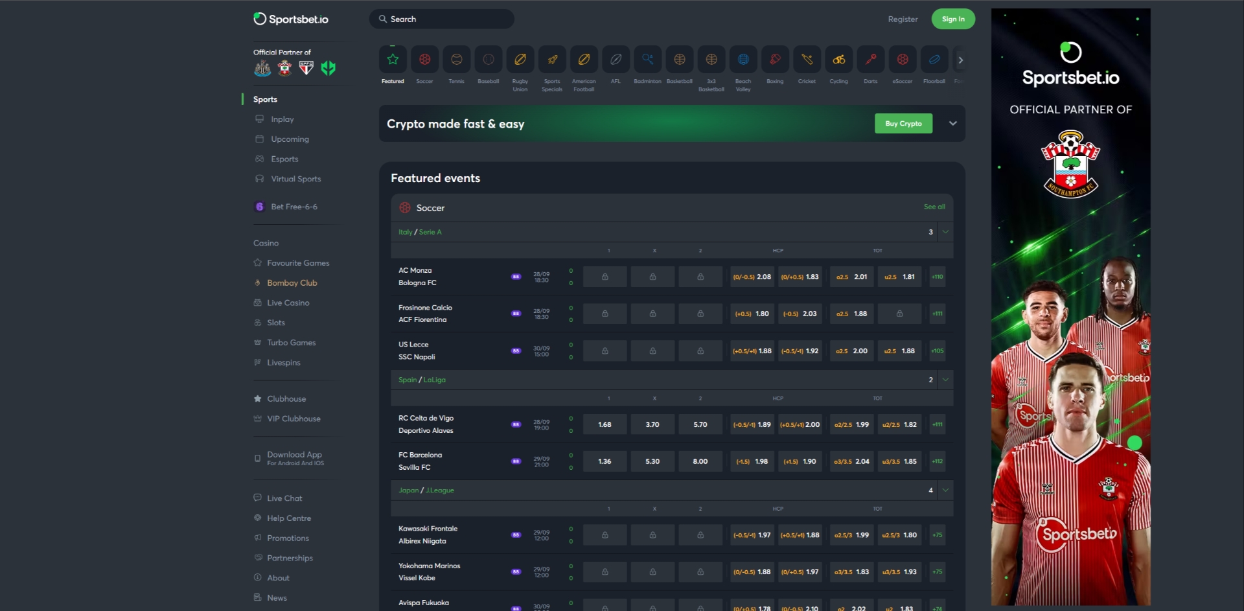
Task: Pick over 2.5 at 2.01 for AC Monza
Action: pyautogui.click(x=852, y=277)
